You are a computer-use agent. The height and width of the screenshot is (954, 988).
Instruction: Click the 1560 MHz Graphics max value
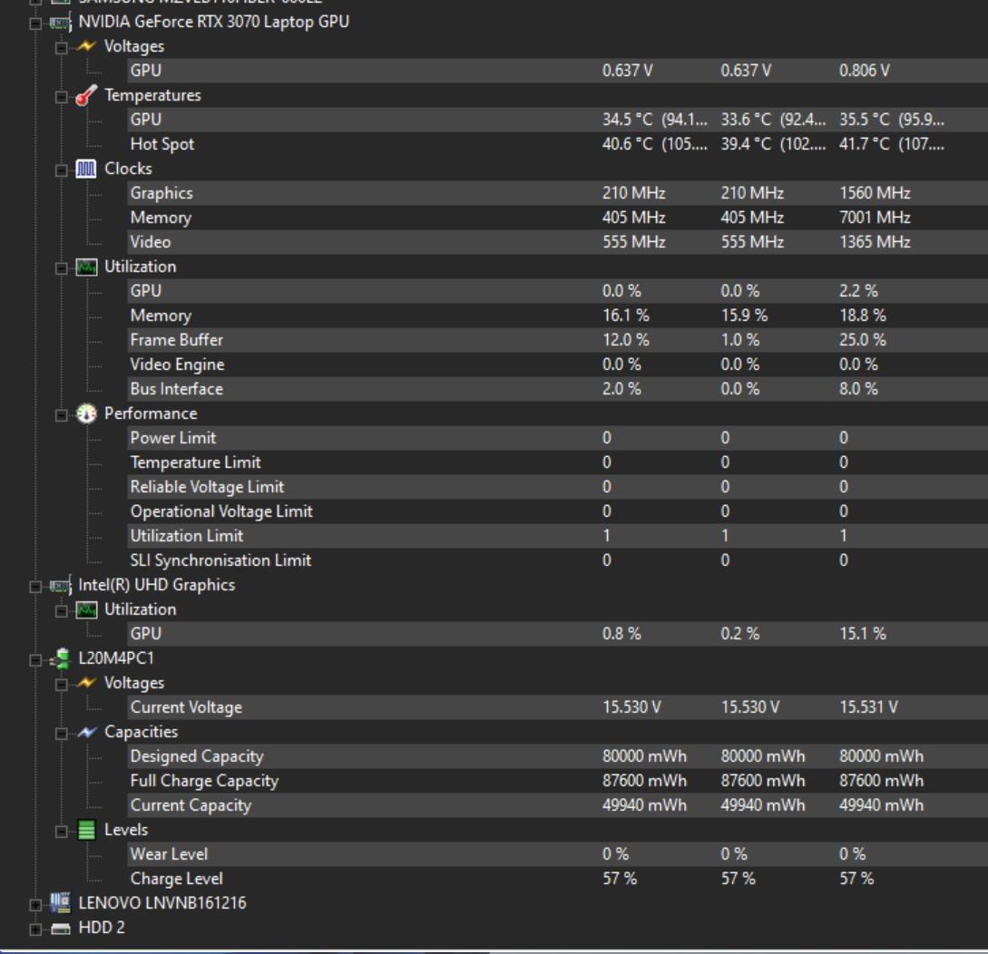875,193
